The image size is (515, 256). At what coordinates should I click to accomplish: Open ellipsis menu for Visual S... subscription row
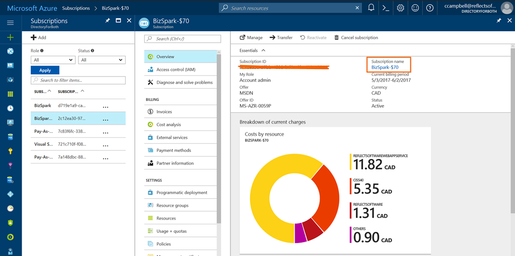[105, 144]
